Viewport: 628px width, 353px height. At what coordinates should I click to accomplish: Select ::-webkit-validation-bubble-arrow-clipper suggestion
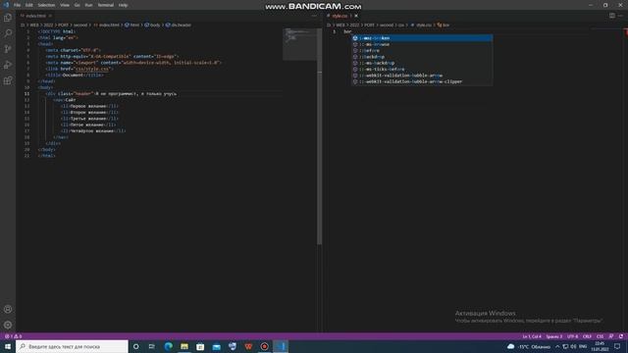(x=422, y=81)
